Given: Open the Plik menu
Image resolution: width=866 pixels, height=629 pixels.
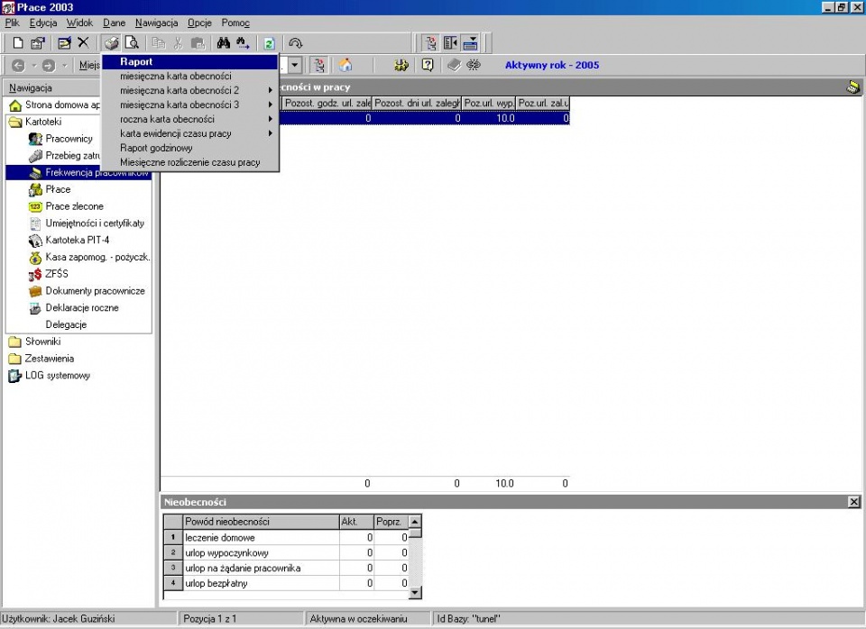Looking at the screenshot, I should click(x=12, y=23).
